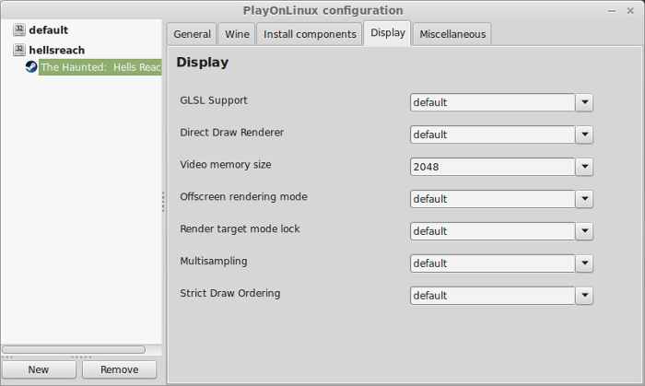Click the hellsreach prefix 32-bit icon
The width and height of the screenshot is (645, 386).
pyautogui.click(x=19, y=50)
